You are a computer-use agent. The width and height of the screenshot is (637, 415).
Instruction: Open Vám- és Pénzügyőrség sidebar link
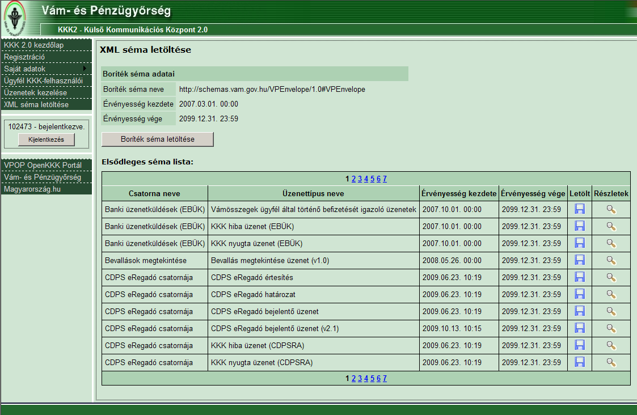tap(47, 177)
